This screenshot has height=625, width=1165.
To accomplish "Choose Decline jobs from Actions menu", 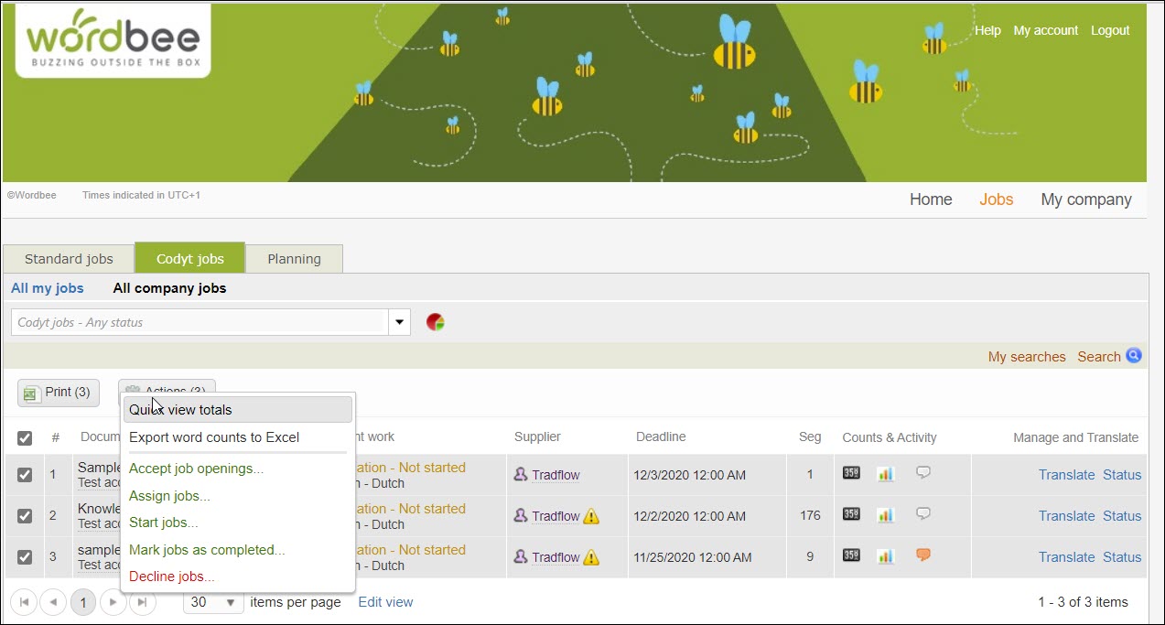I will pyautogui.click(x=172, y=577).
